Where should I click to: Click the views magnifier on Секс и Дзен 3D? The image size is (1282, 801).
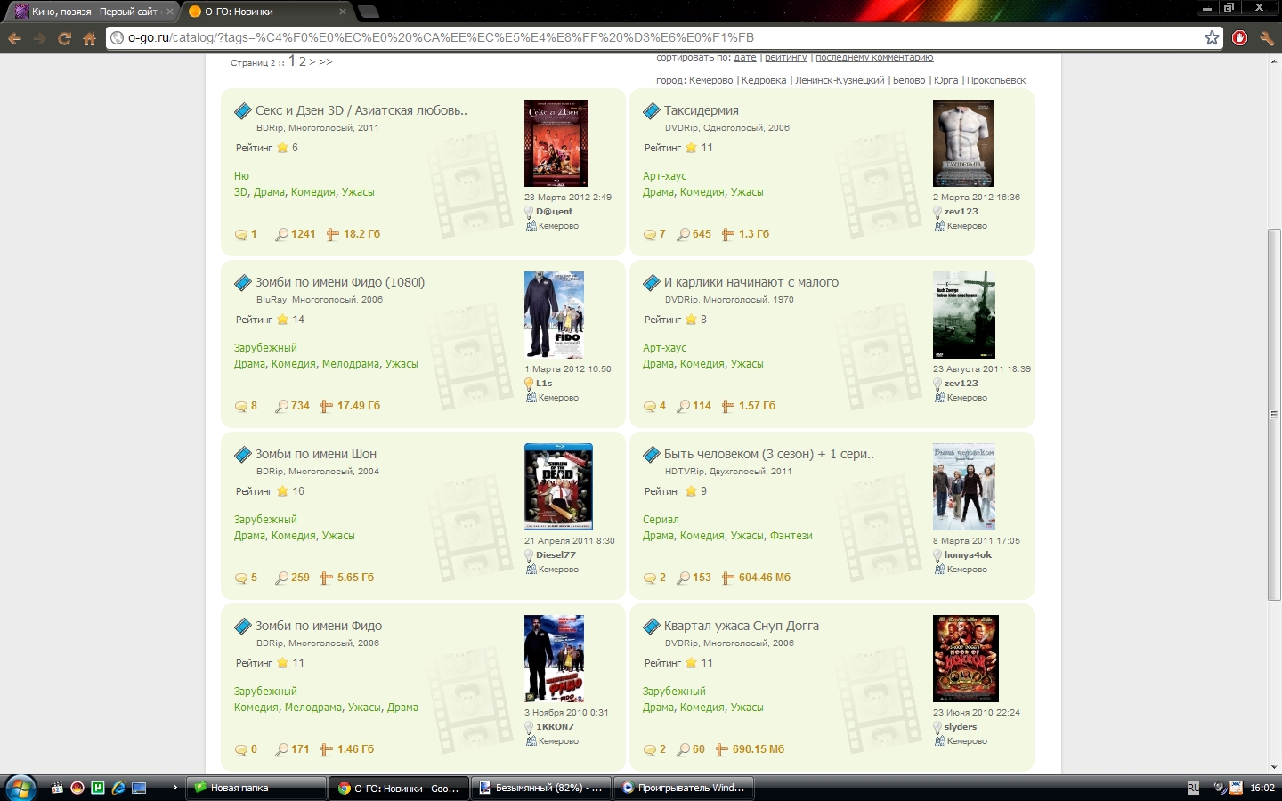click(x=281, y=235)
